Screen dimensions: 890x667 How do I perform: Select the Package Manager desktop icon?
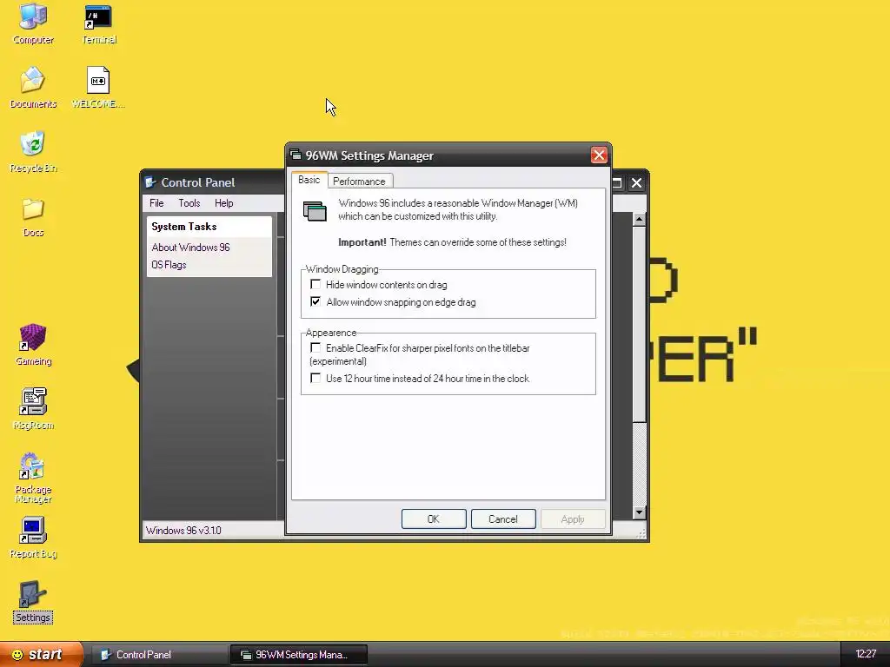pyautogui.click(x=33, y=478)
